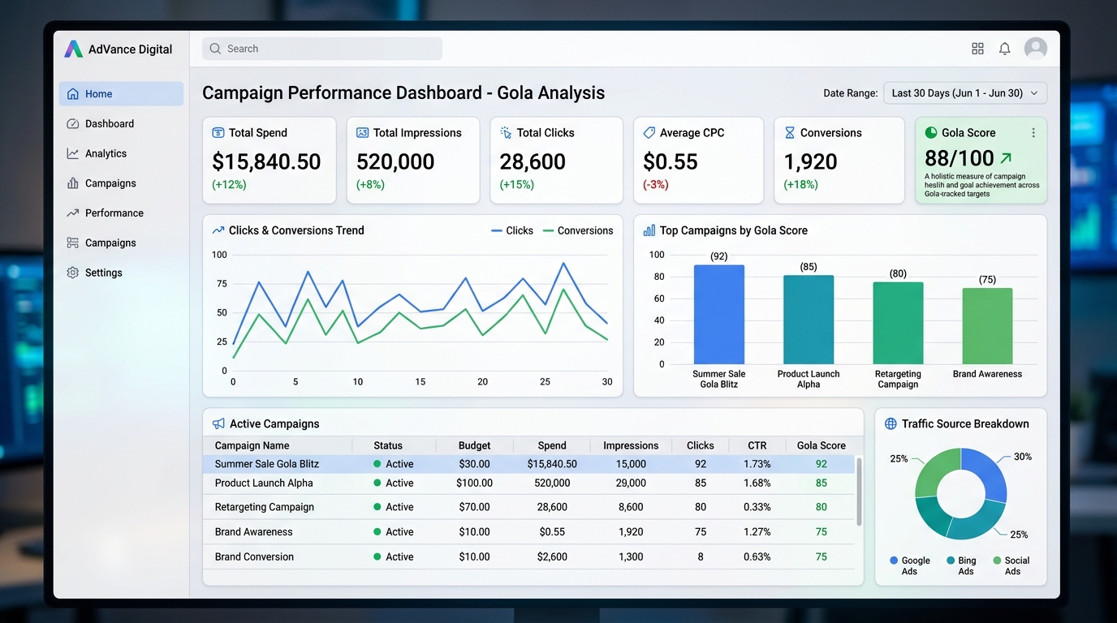Click the Average CPC tag icon
Image resolution: width=1117 pixels, height=623 pixels.
point(649,133)
